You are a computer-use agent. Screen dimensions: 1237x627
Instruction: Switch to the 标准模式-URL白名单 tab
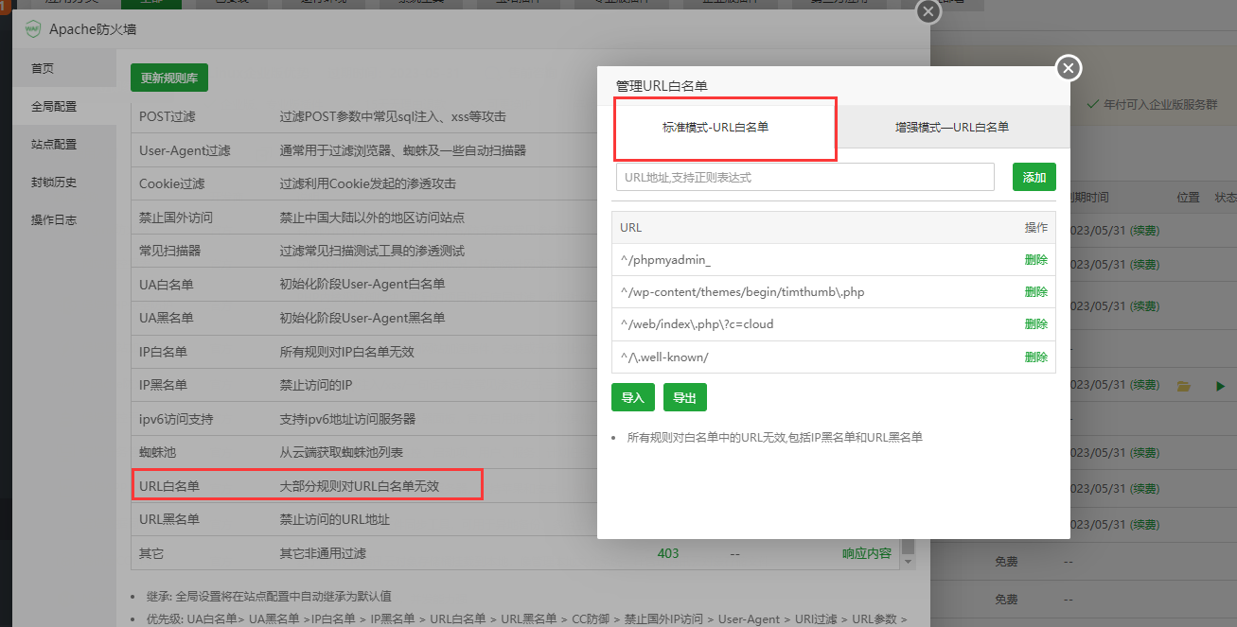[716, 127]
